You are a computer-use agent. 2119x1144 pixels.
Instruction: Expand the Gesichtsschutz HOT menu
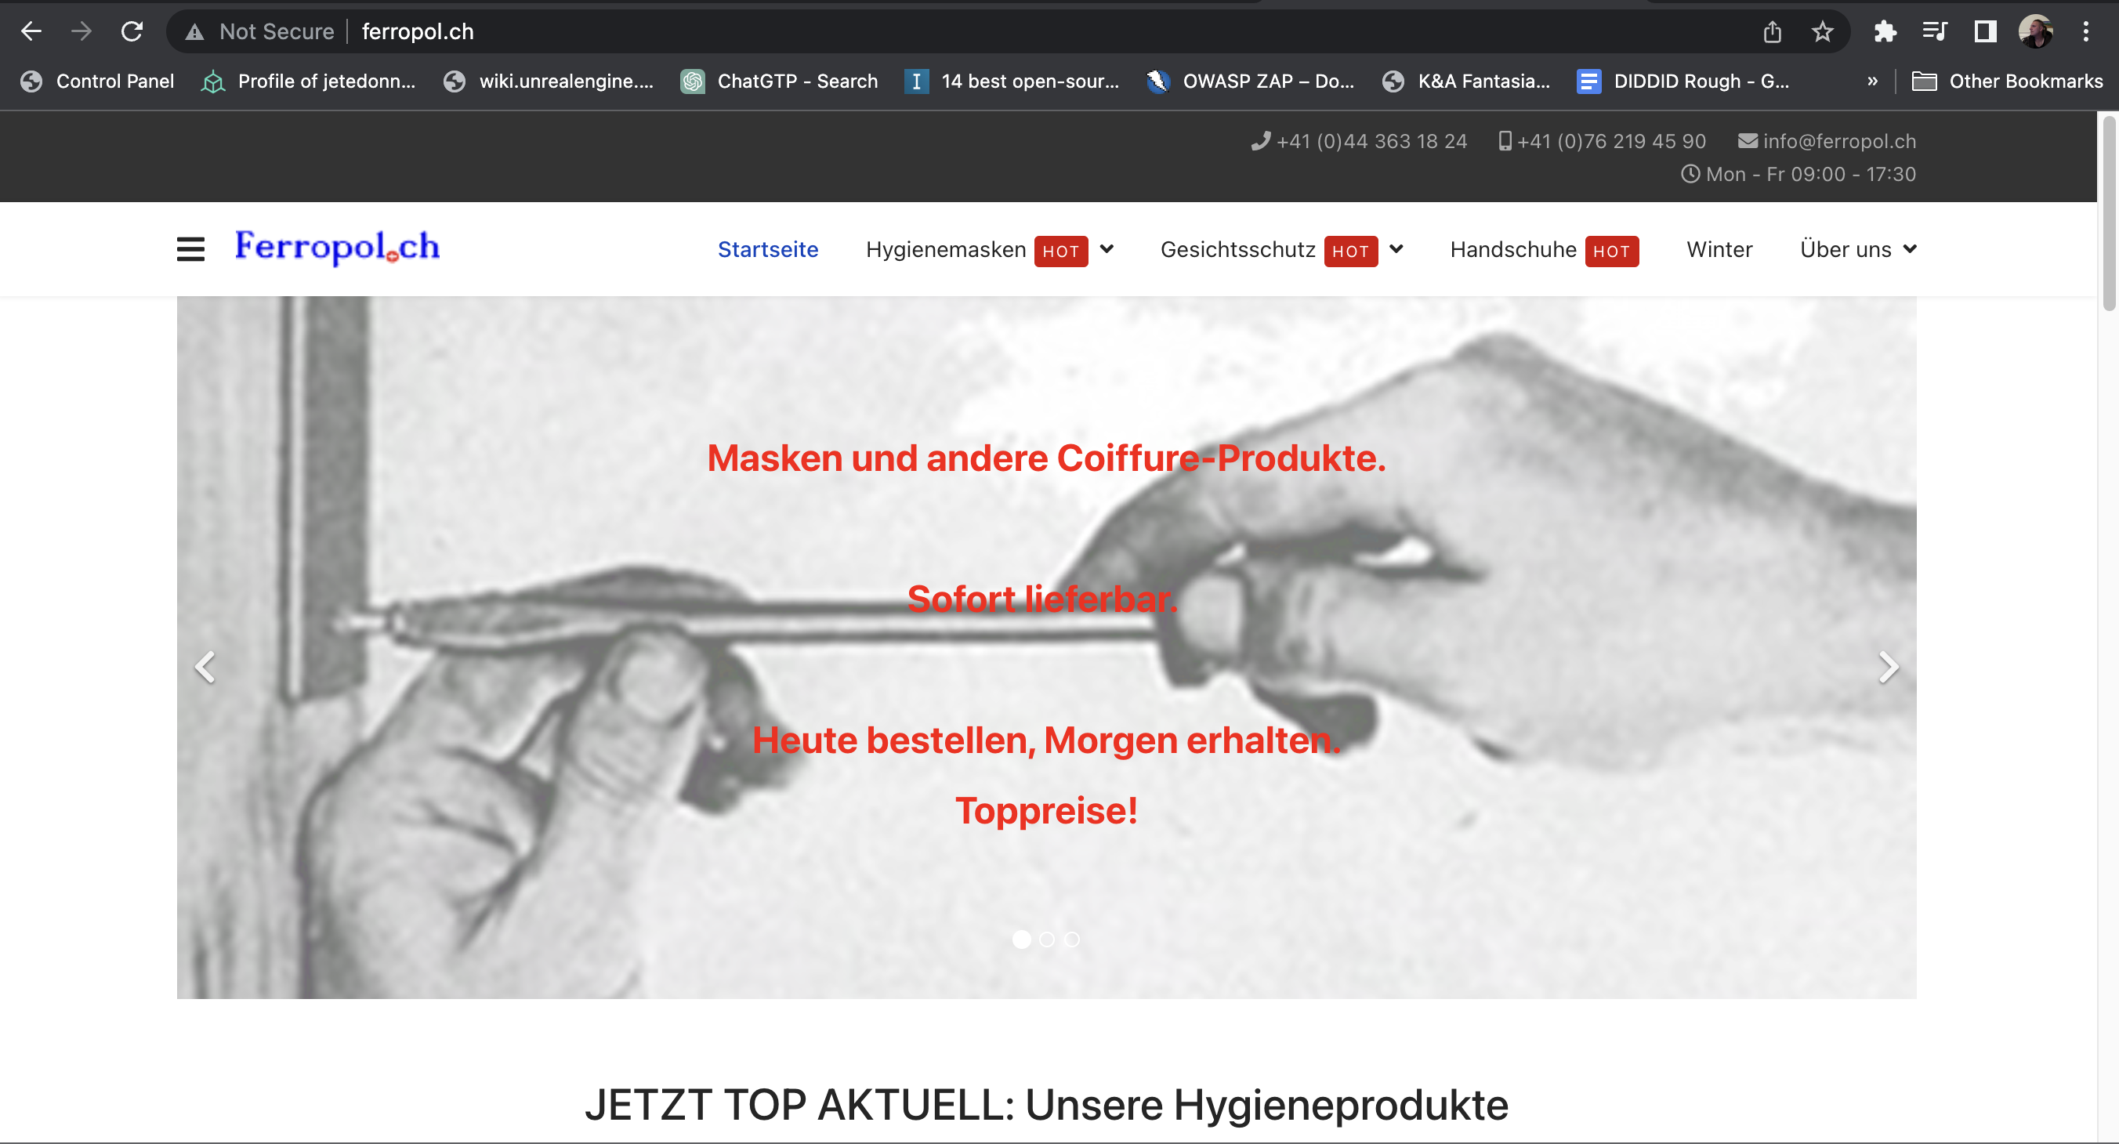(x=1396, y=250)
